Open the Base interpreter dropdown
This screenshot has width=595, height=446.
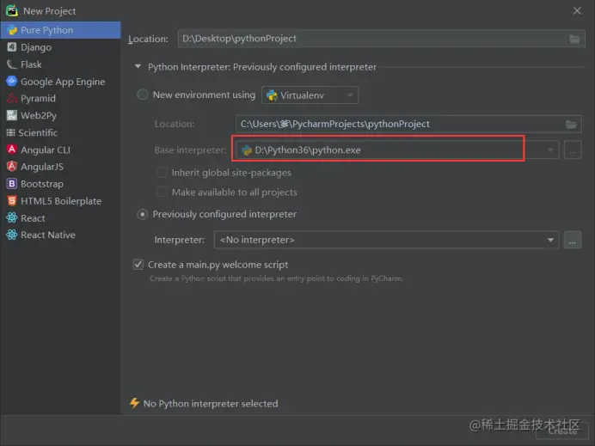397,150
